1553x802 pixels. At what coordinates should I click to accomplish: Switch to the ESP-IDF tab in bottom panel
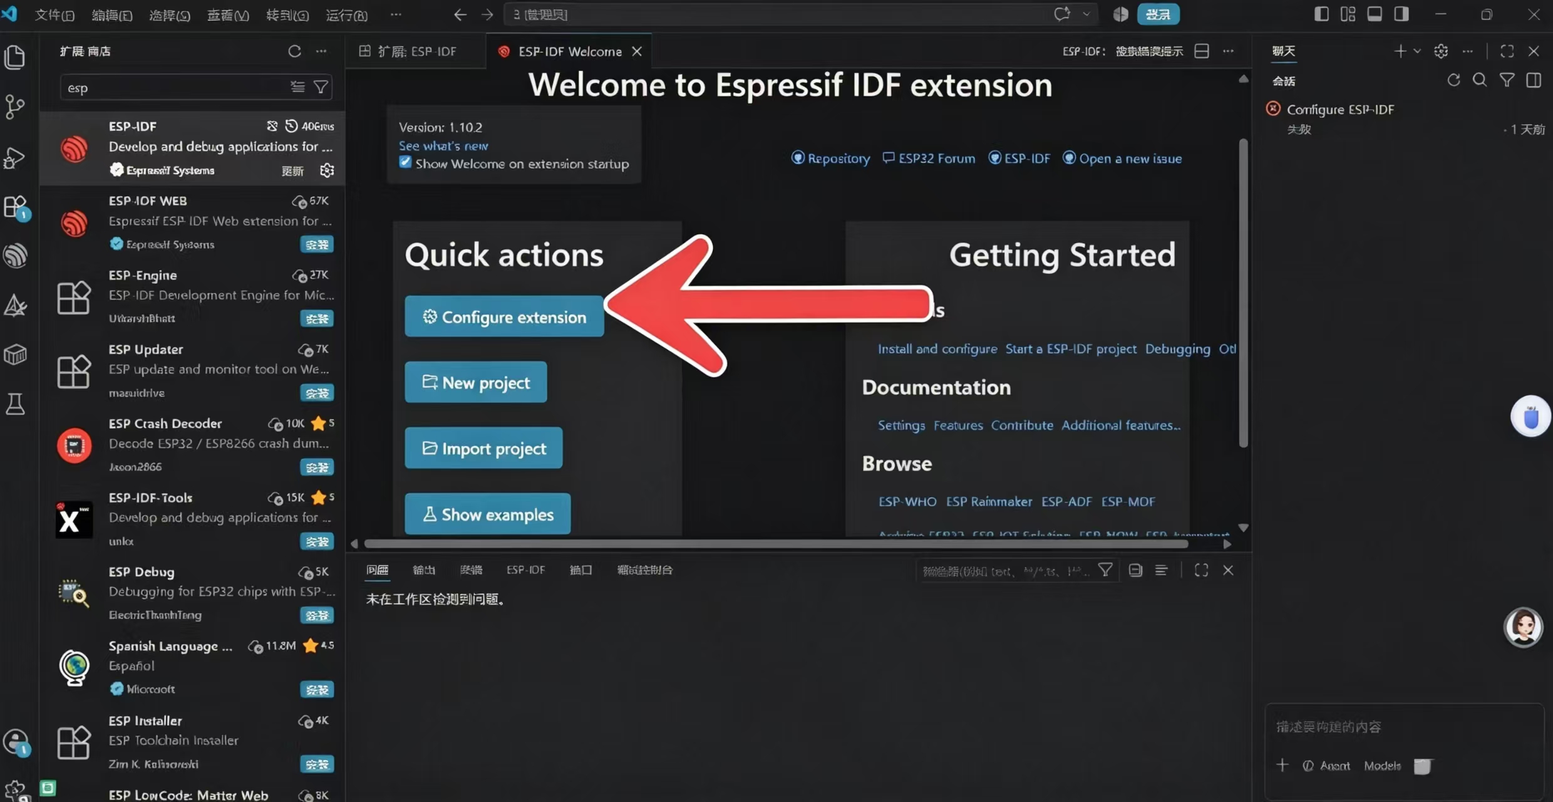(525, 570)
